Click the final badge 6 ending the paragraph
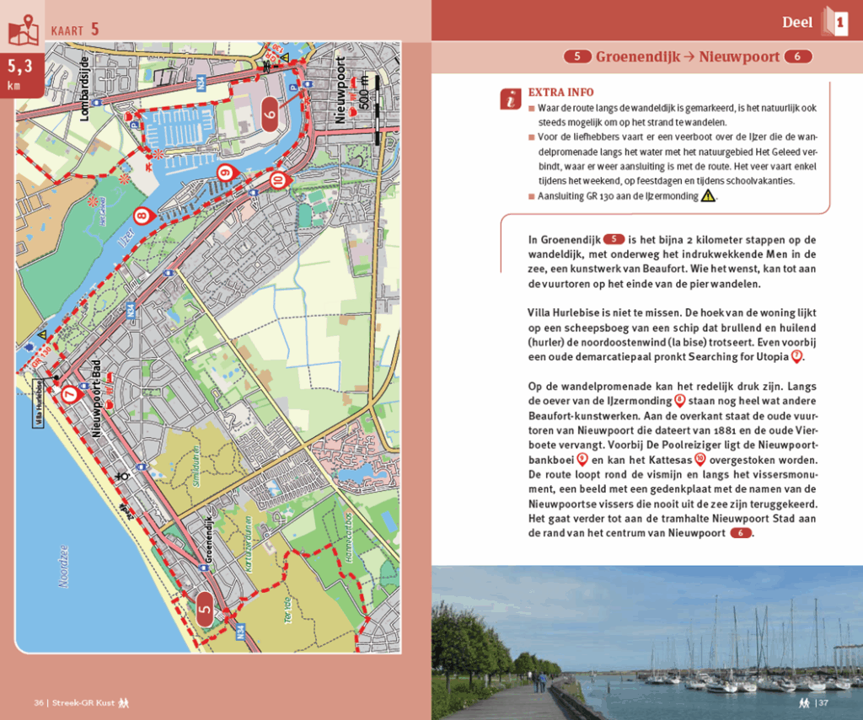863x720 pixels. pos(741,533)
